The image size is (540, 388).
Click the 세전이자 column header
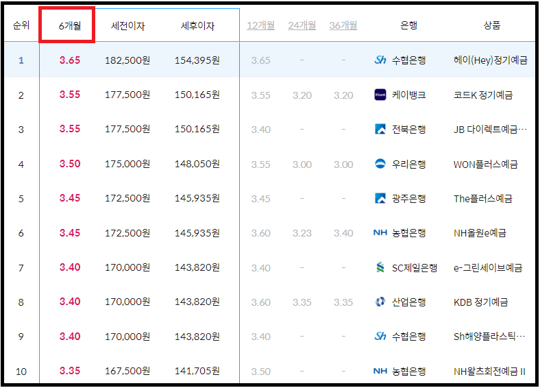click(x=127, y=26)
